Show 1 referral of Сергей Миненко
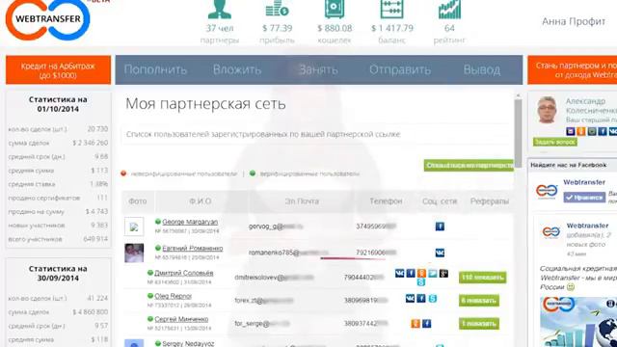 (479, 324)
